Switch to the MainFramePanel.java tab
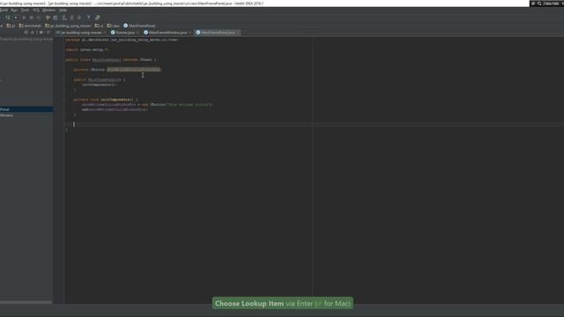 click(x=218, y=33)
